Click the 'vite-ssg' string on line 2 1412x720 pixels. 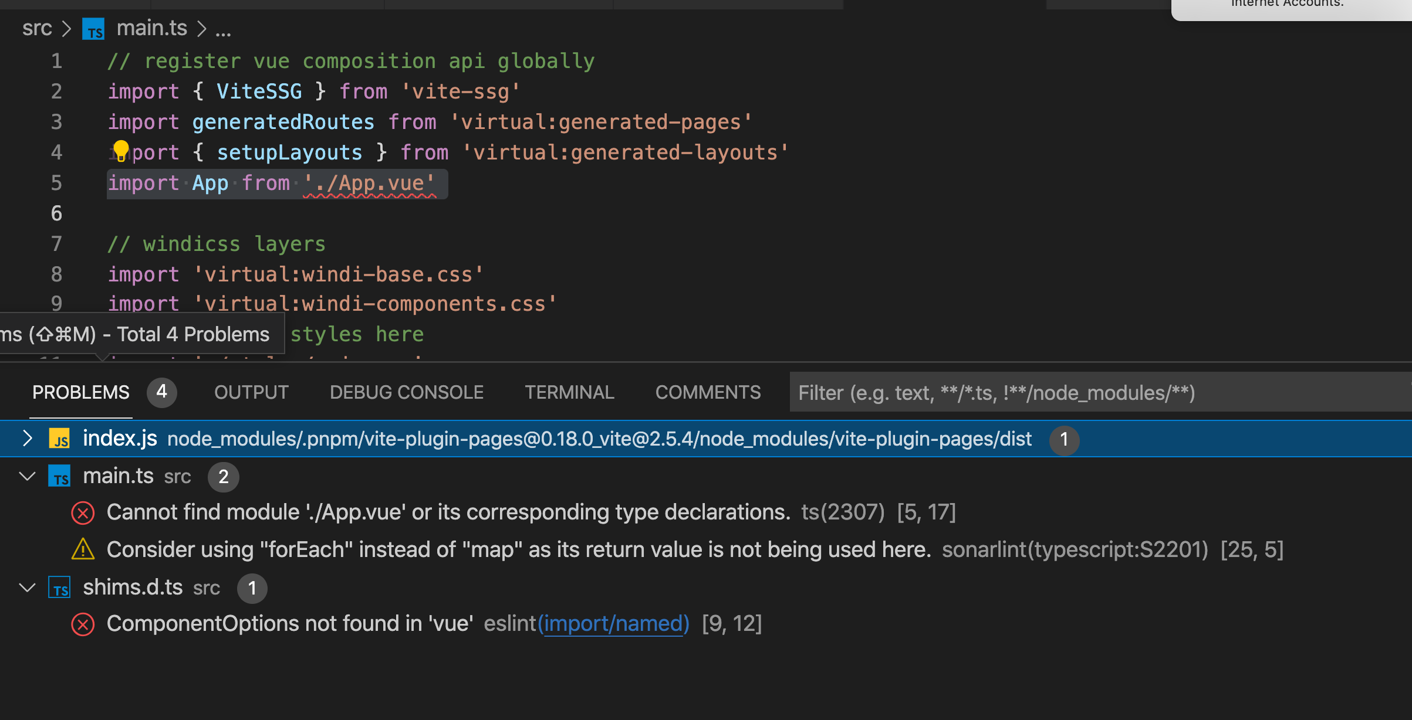[461, 91]
